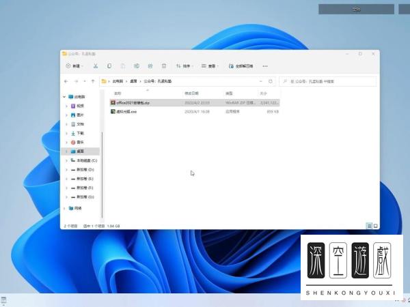Open address bar history dropdown chevron
The width and height of the screenshot is (410, 307).
(x=261, y=81)
